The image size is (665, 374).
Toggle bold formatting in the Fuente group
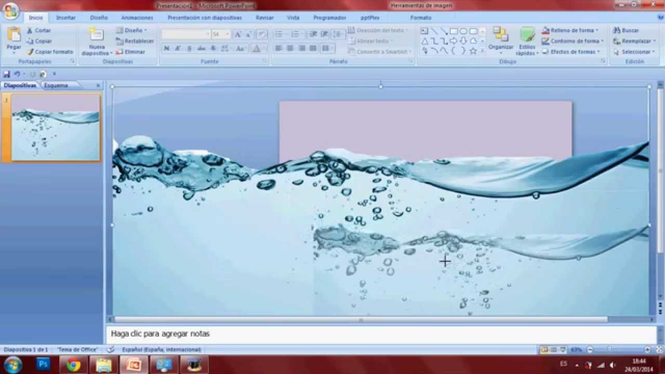tap(166, 48)
